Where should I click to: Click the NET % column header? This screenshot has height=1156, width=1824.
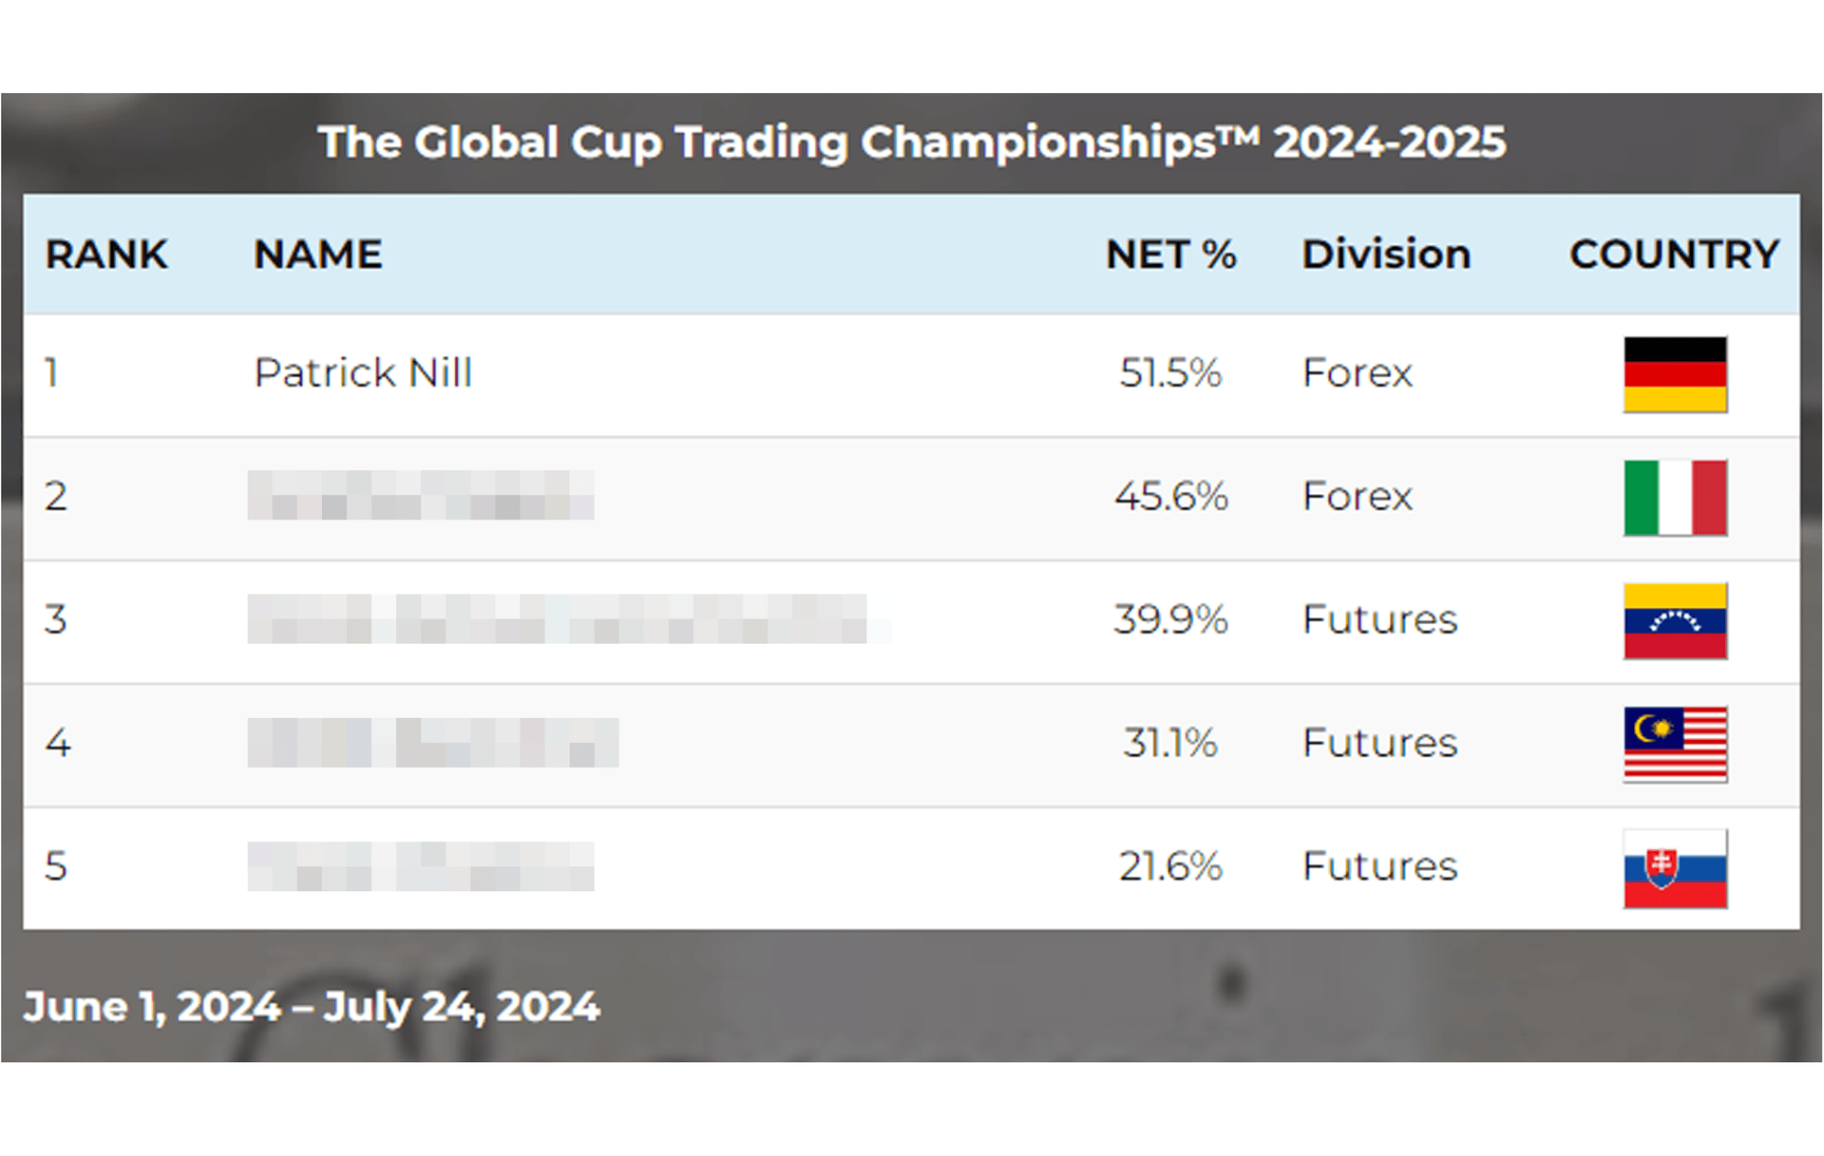pos(1170,255)
